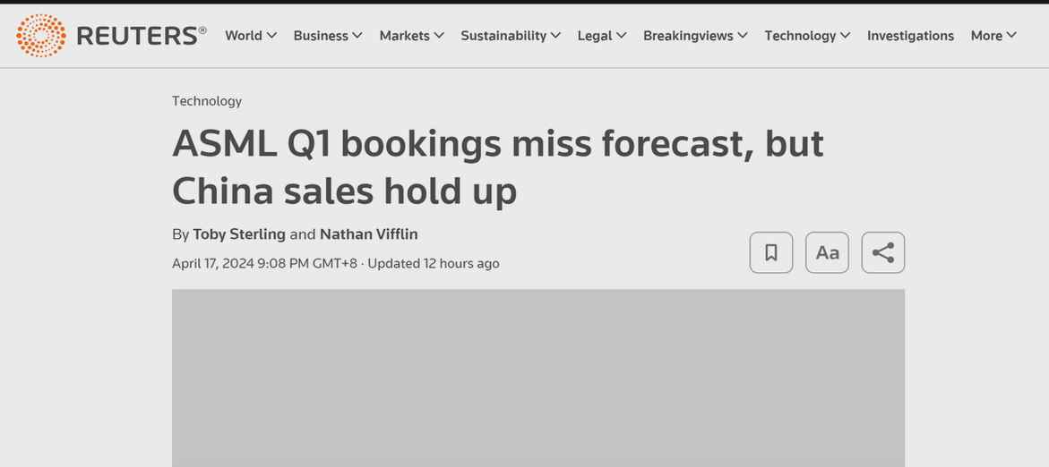The width and height of the screenshot is (1049, 467).
Task: Expand the Technology nav menu
Action: click(x=807, y=36)
